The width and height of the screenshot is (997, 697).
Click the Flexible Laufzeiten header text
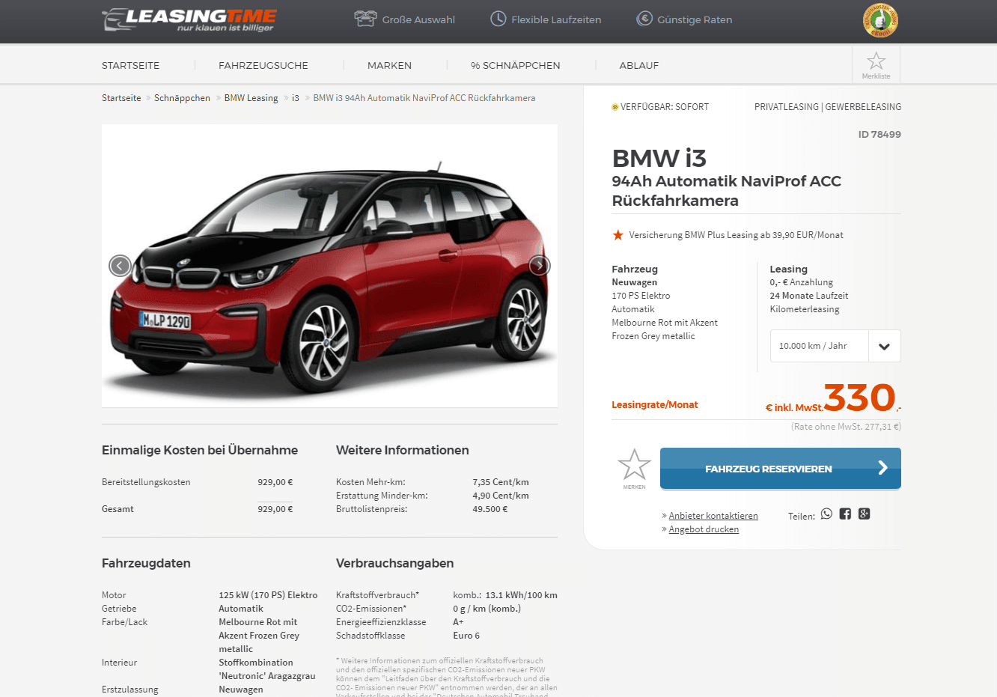(x=556, y=19)
